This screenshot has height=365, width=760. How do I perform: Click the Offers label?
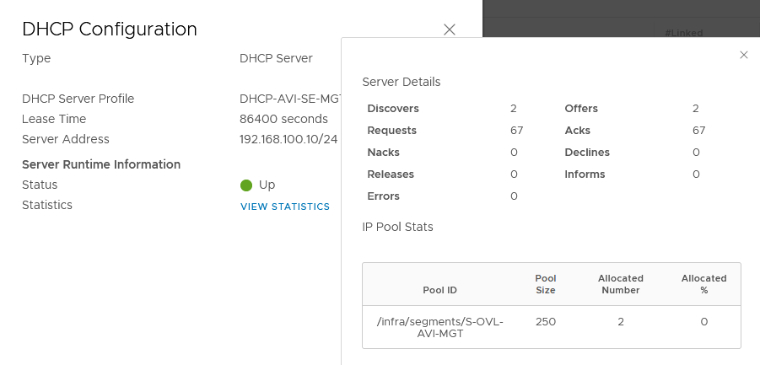581,109
